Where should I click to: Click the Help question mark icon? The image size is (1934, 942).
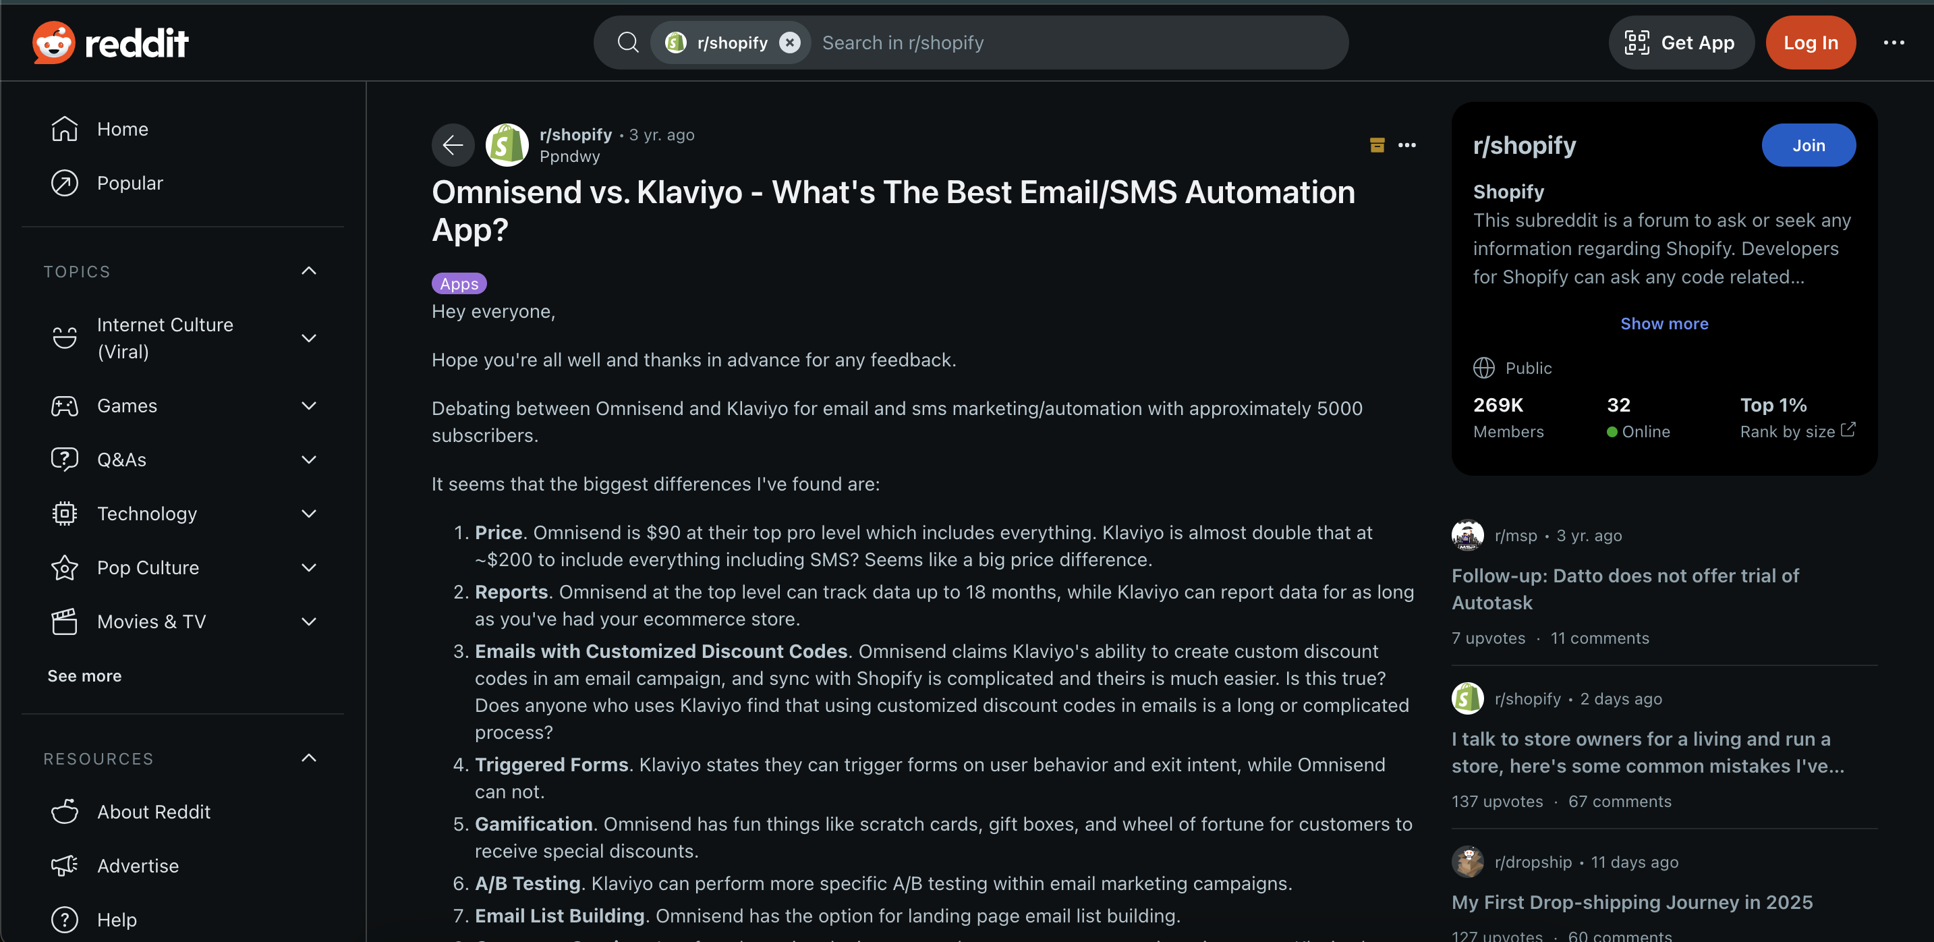click(65, 920)
